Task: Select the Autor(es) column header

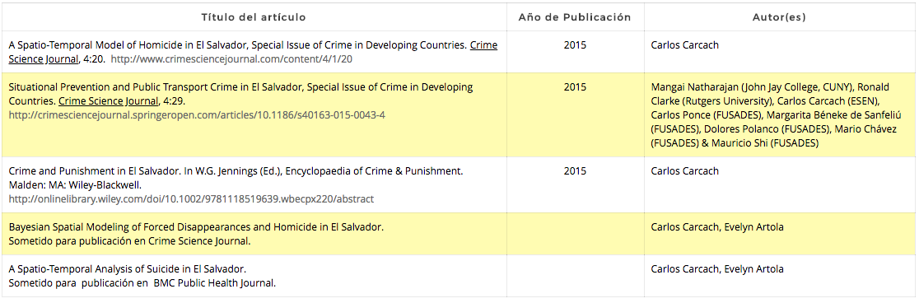Action: pyautogui.click(x=780, y=17)
